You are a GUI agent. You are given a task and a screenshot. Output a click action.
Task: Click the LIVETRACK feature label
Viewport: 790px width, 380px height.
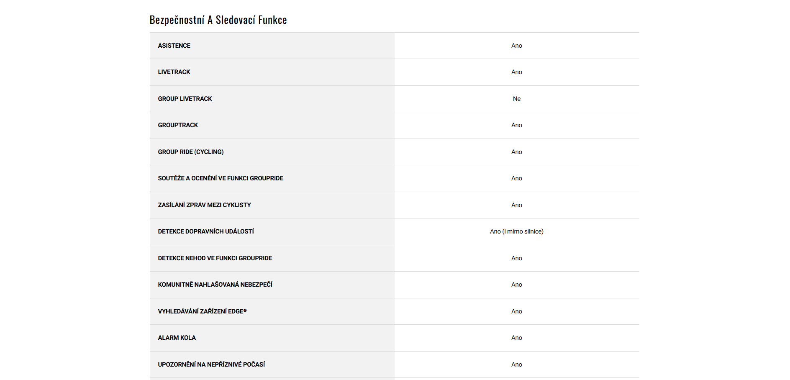(x=174, y=72)
